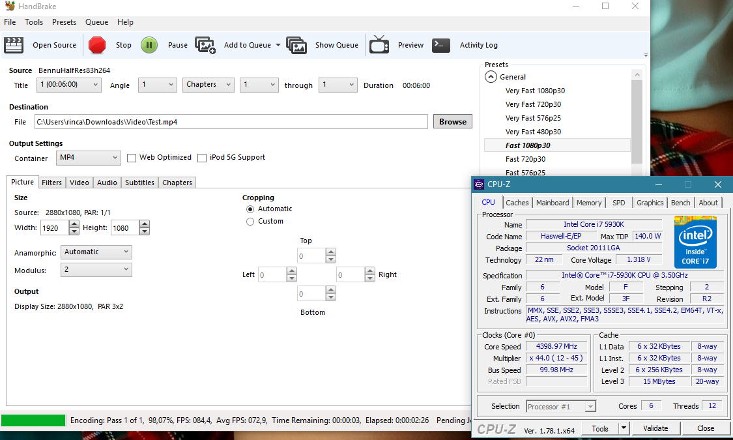Click the Show Queue stacked pictures icon
Viewport: 733px width, 440px height.
coord(296,46)
